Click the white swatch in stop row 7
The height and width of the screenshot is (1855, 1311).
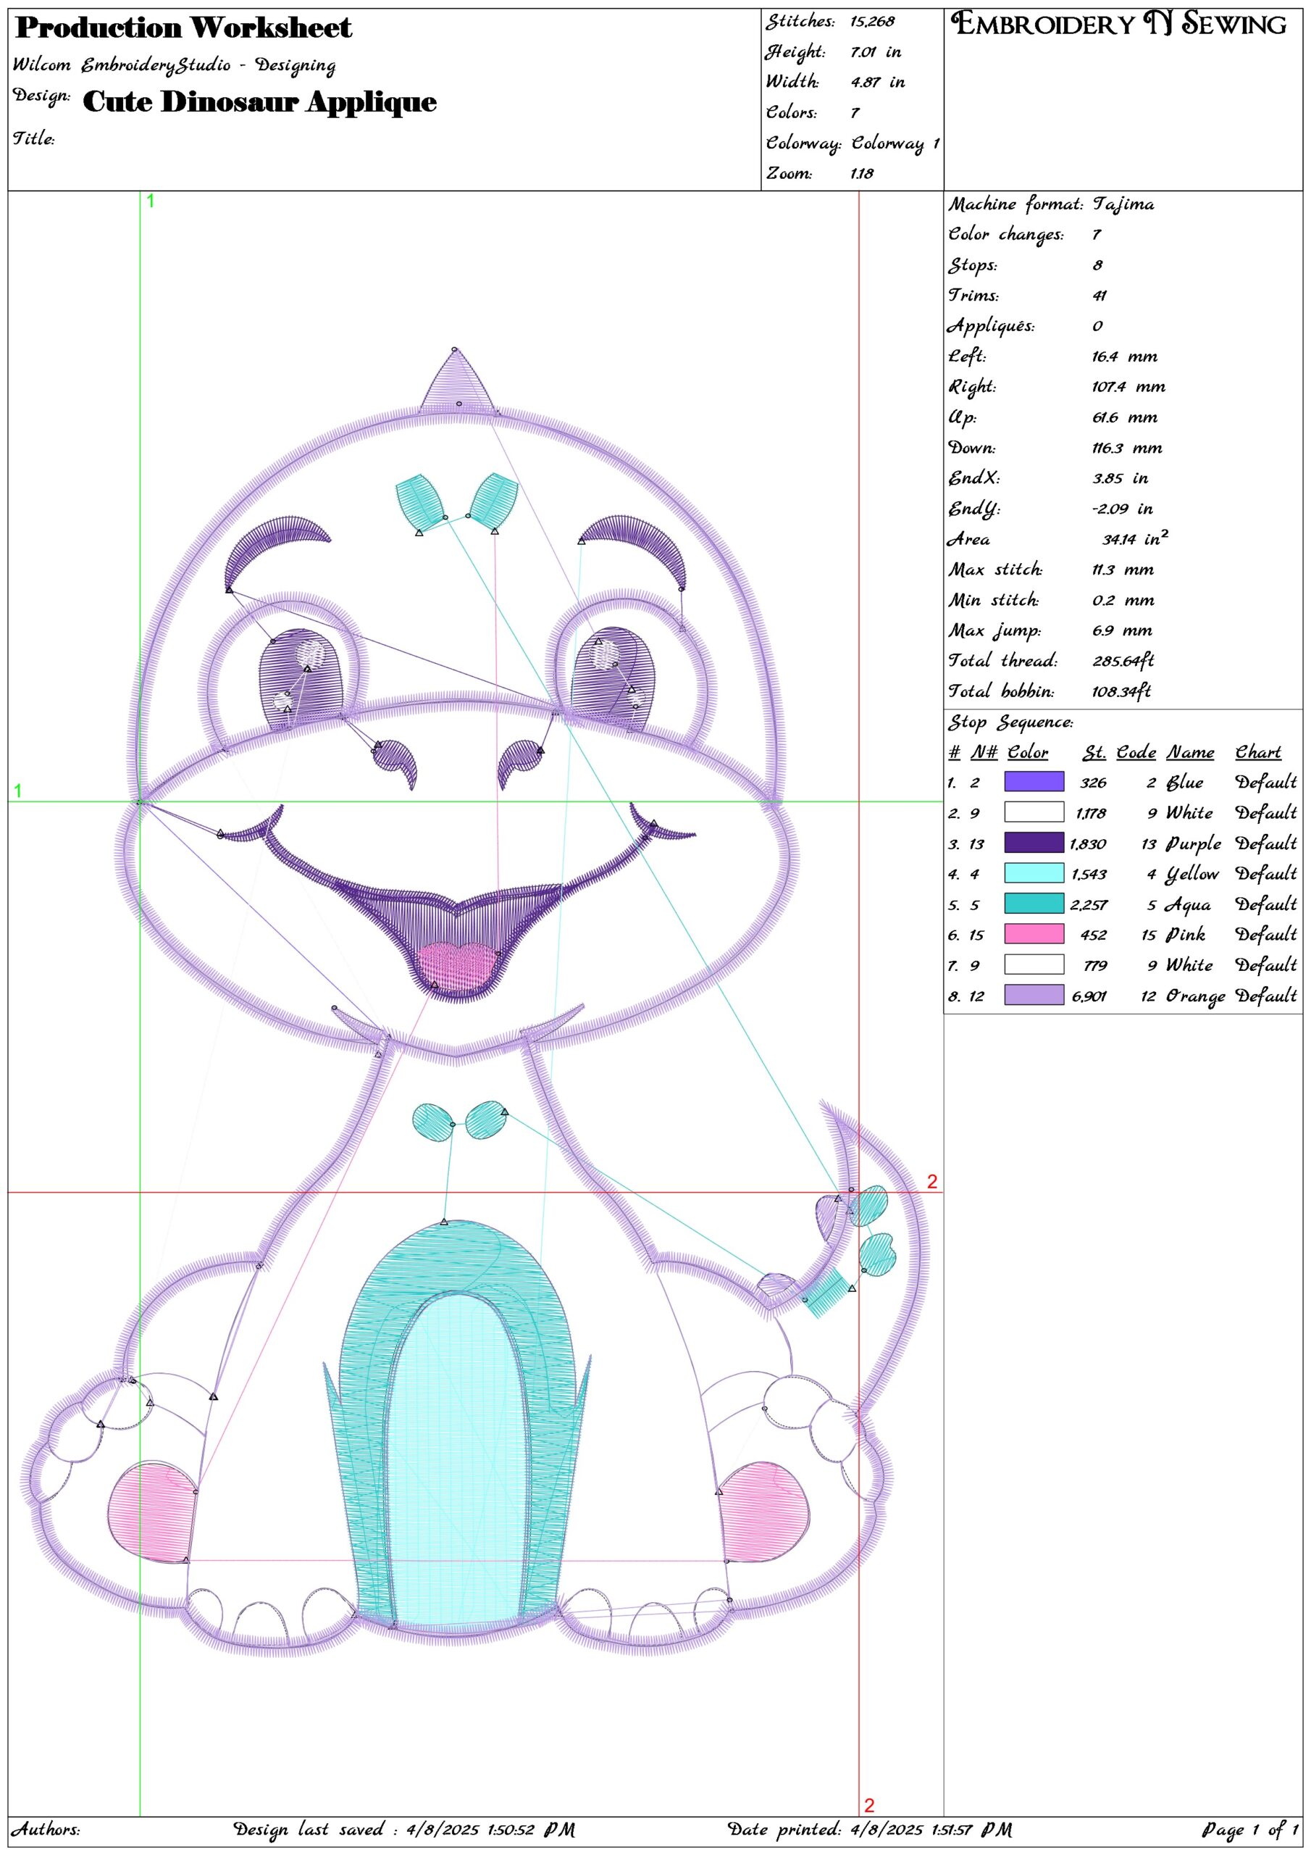click(1033, 964)
